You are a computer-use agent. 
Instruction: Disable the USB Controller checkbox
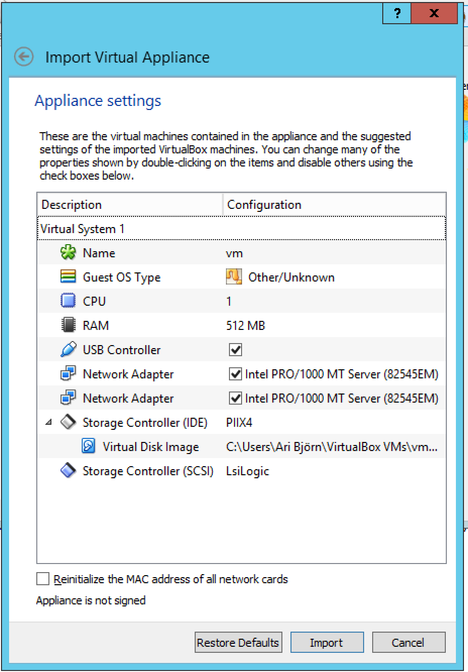pyautogui.click(x=235, y=350)
